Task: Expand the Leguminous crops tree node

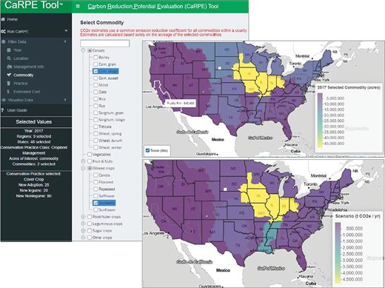Action: [83, 224]
